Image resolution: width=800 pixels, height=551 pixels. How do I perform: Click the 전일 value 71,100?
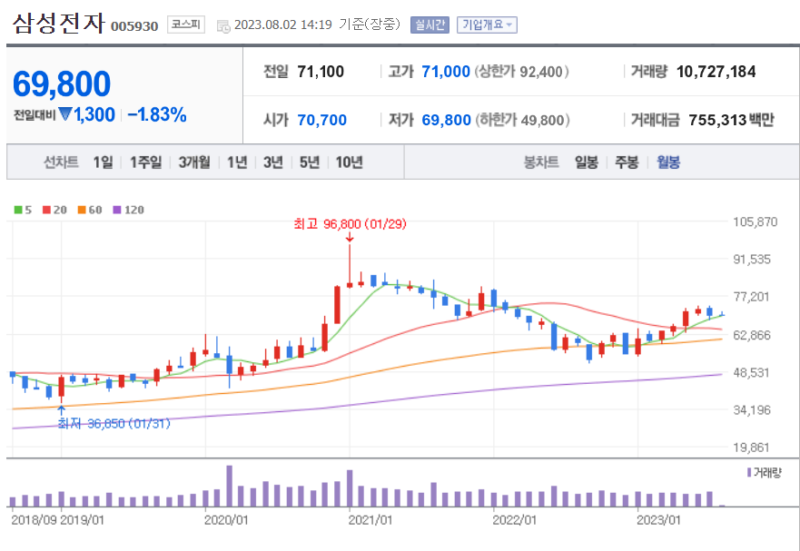click(321, 72)
